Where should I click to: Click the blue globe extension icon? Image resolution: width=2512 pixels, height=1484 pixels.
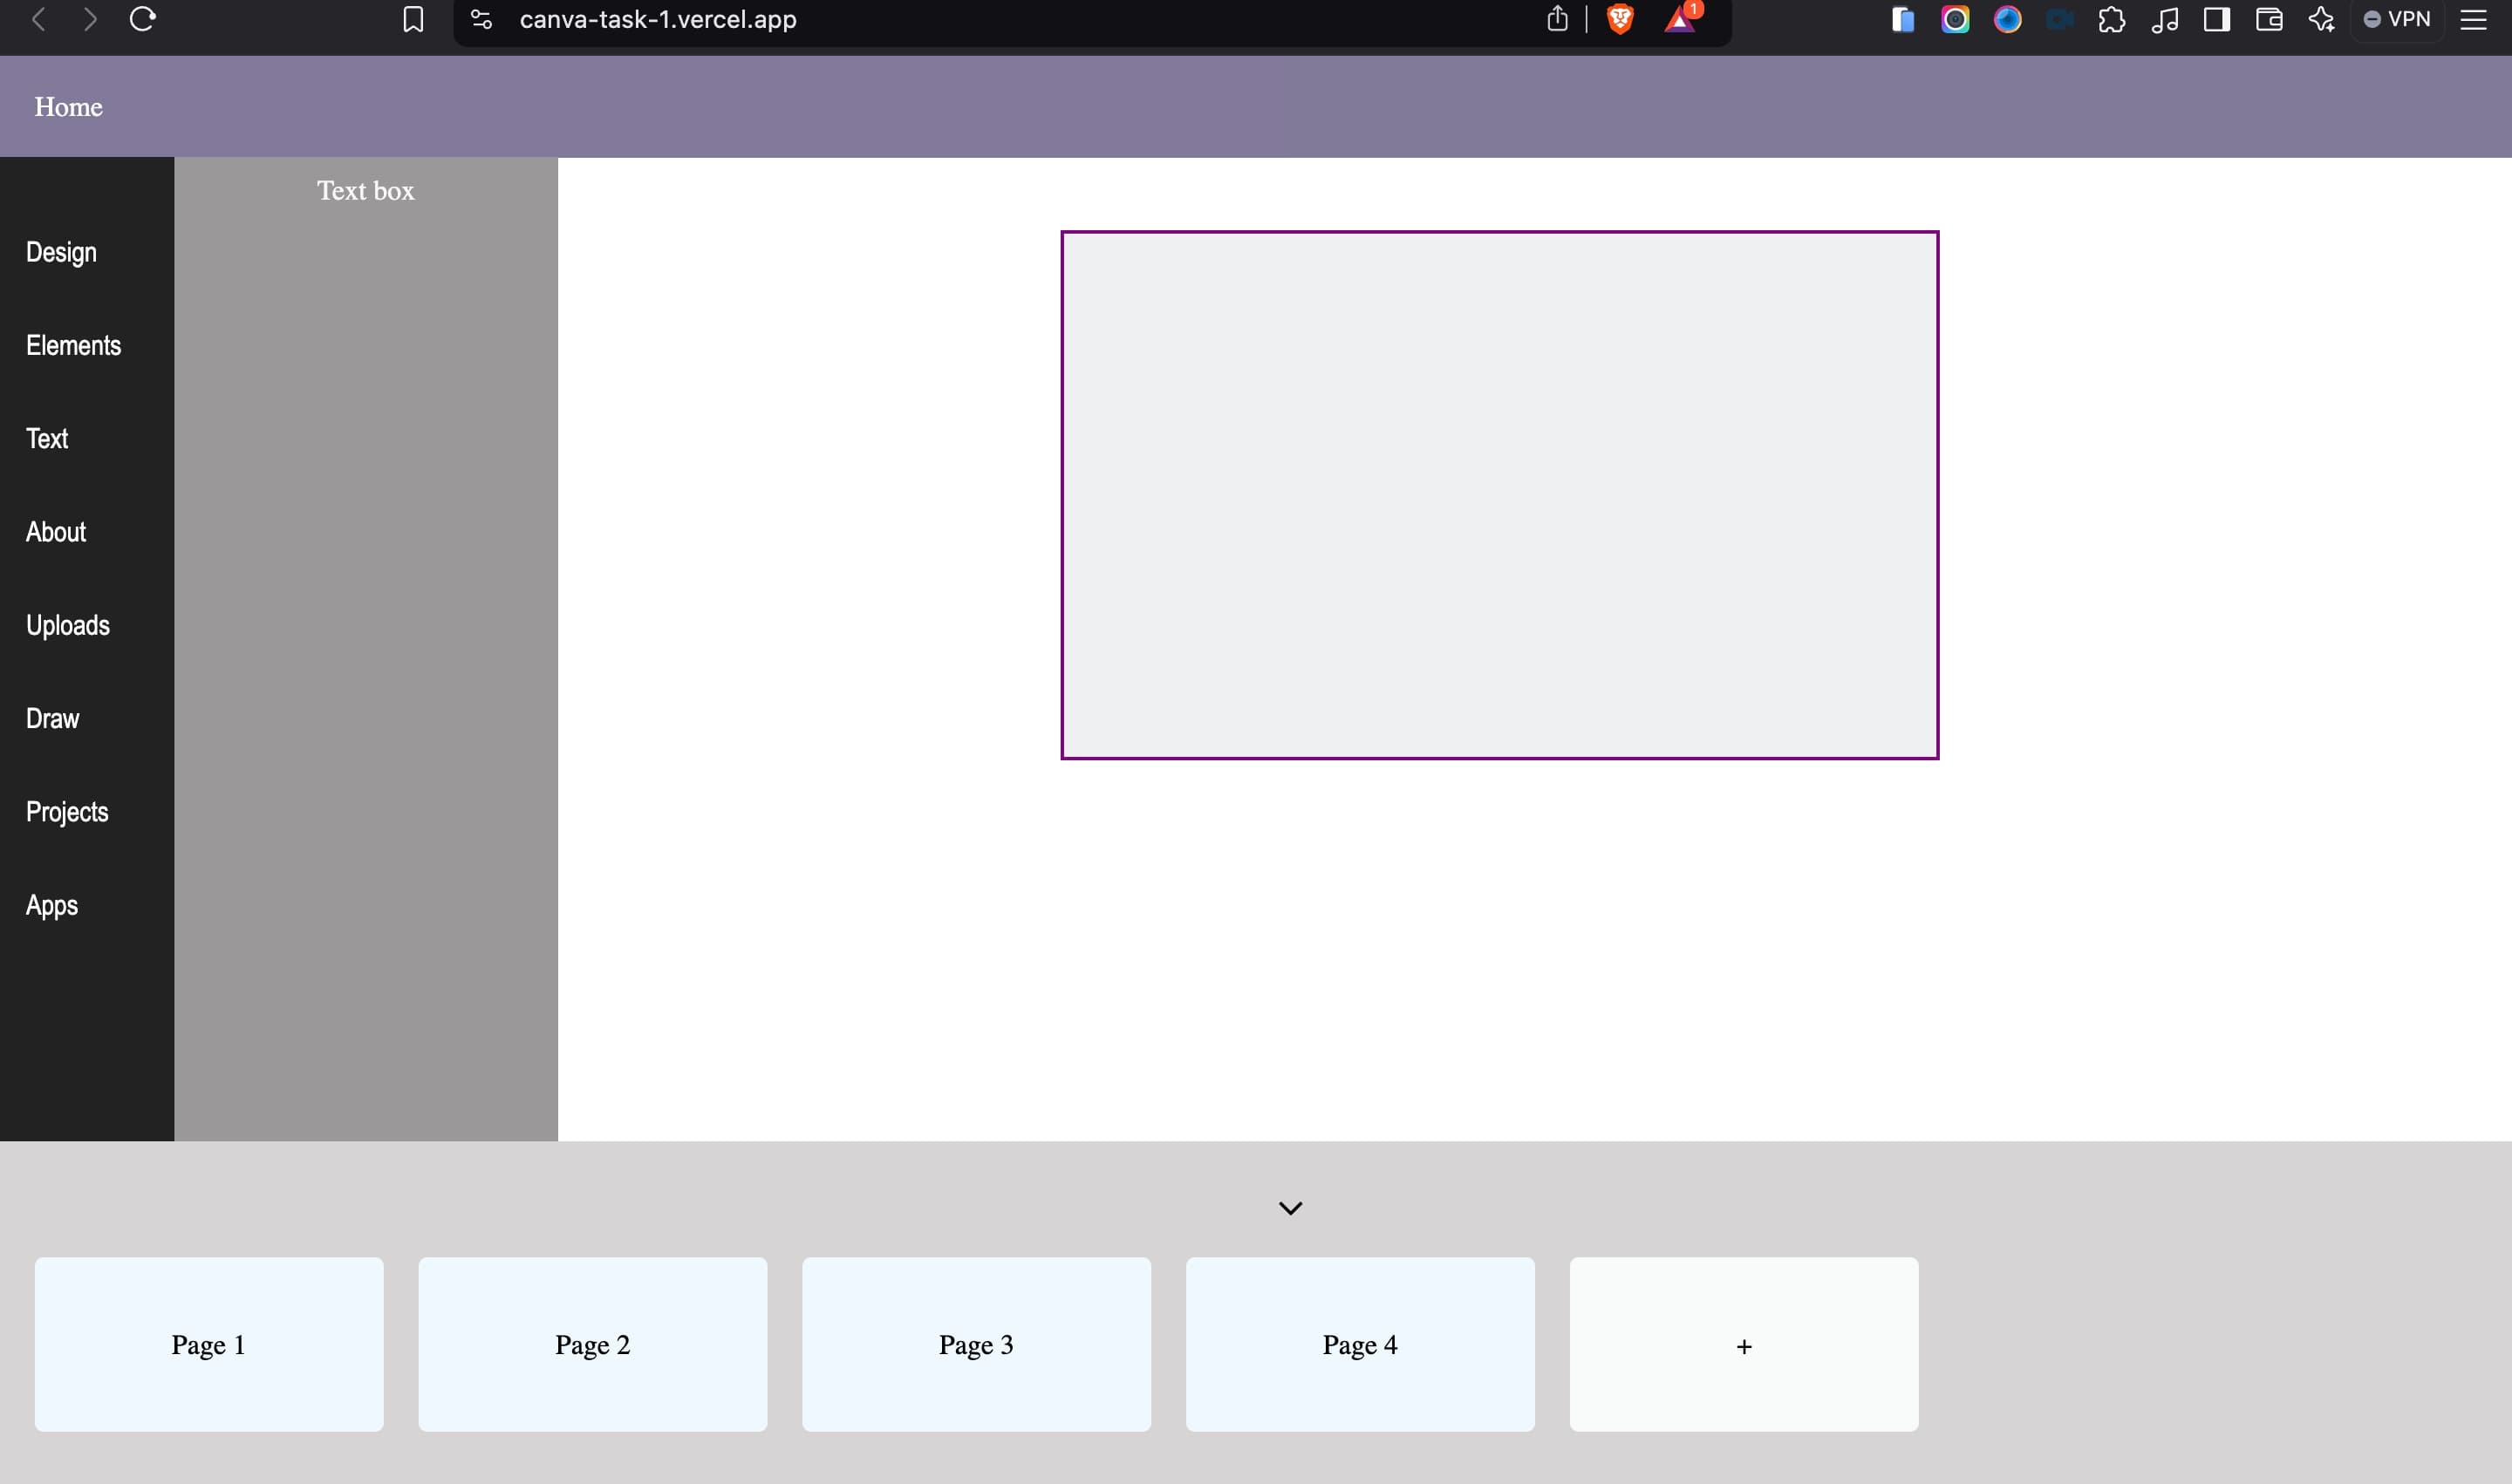click(2007, 19)
